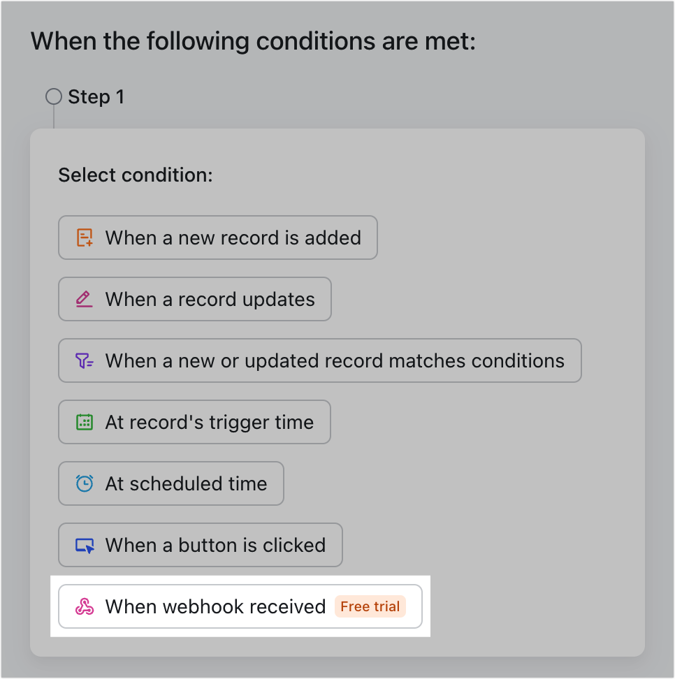Click the pink webhook icon
The width and height of the screenshot is (675, 679).
(x=84, y=606)
